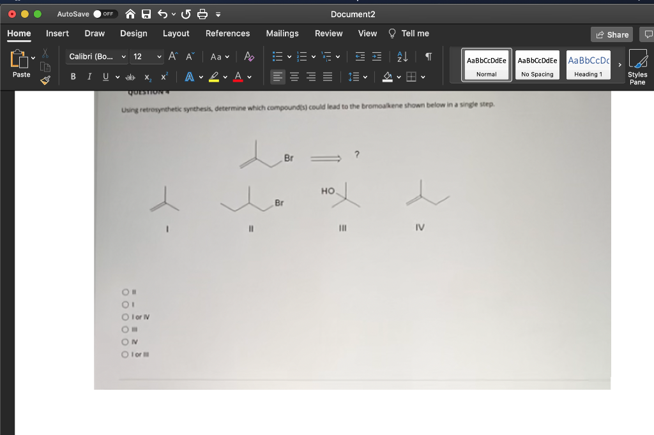Select the Format Painter
This screenshot has height=435, width=654.
pyautogui.click(x=45, y=81)
